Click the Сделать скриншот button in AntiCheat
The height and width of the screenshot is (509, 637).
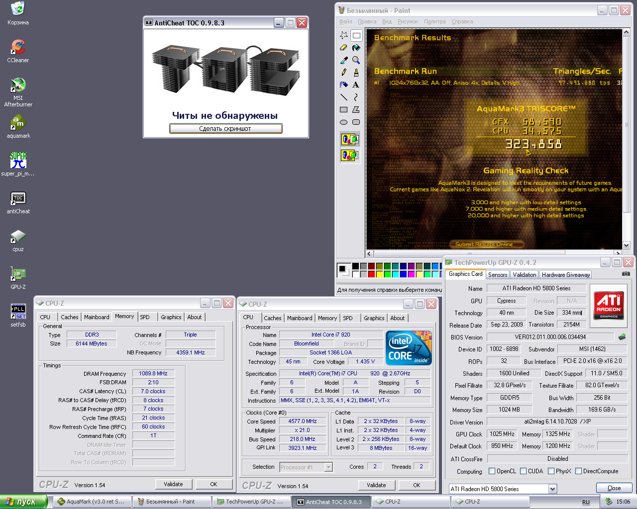225,129
